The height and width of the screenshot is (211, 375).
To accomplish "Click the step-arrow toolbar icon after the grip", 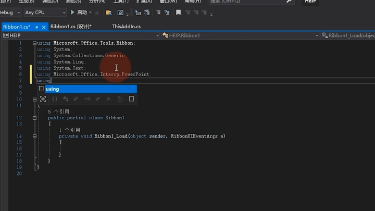I will click(137, 13).
